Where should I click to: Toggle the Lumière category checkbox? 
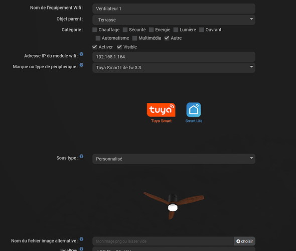point(176,30)
